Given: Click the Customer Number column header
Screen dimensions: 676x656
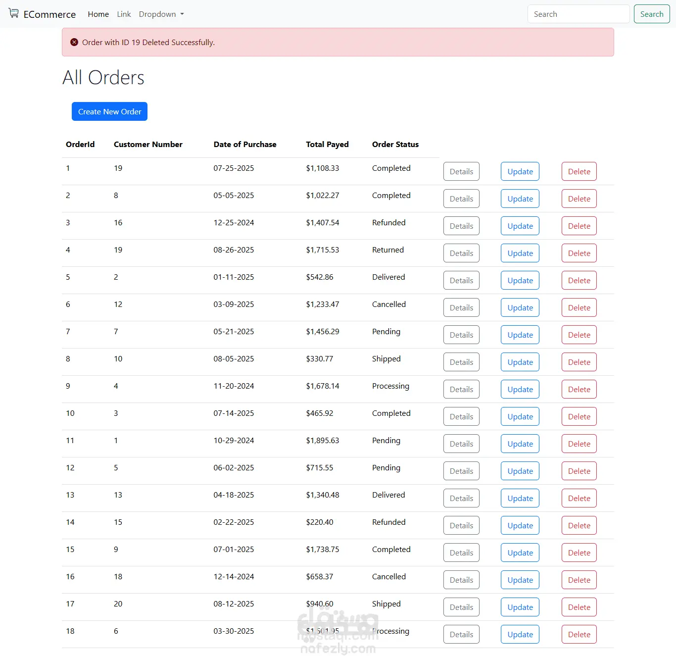Looking at the screenshot, I should 148,144.
